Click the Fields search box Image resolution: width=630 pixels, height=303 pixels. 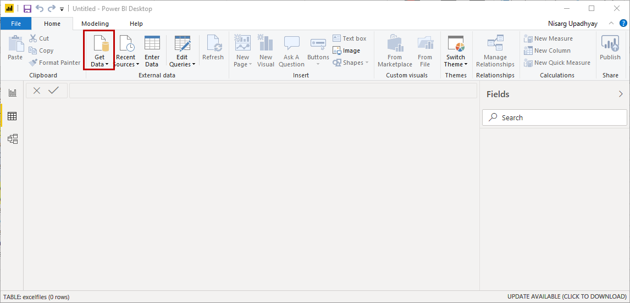point(555,117)
